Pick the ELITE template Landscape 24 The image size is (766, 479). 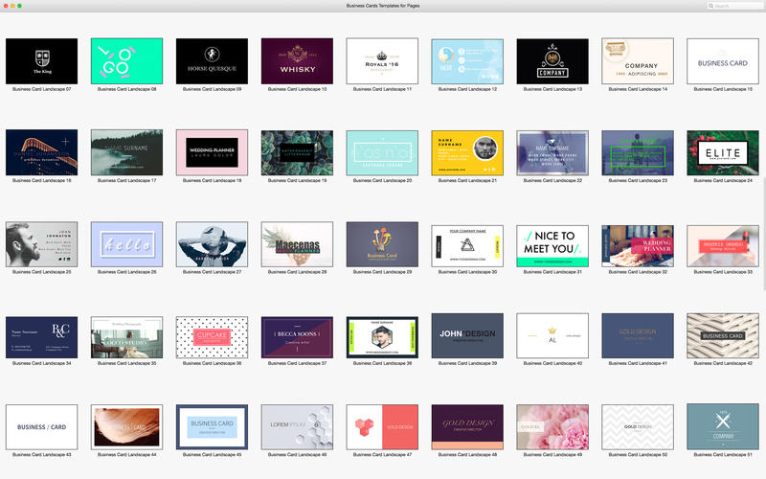click(x=723, y=152)
